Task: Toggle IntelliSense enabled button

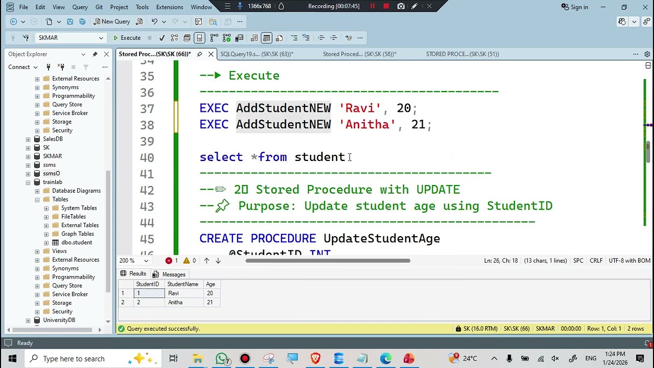Action: coord(199,38)
